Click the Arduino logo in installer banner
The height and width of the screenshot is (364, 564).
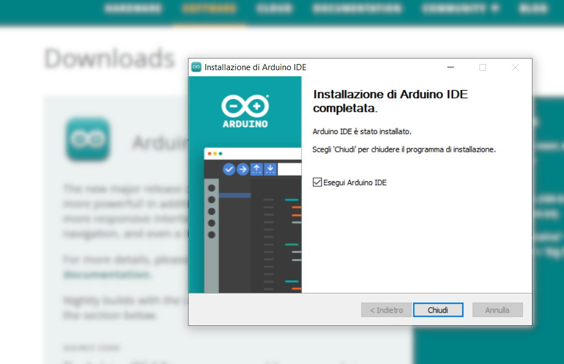coord(246,111)
